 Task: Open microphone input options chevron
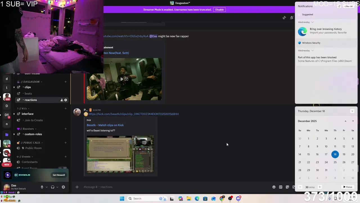(x=47, y=187)
